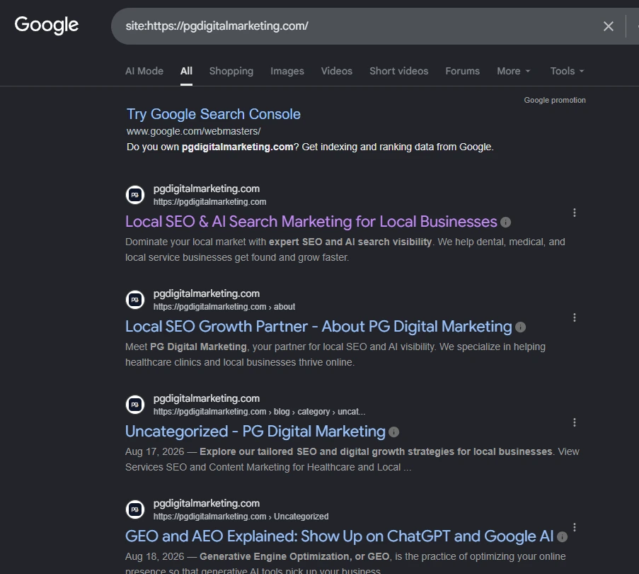Click the PG favicon of the Uncategorized category result
639x574 pixels.
point(135,405)
